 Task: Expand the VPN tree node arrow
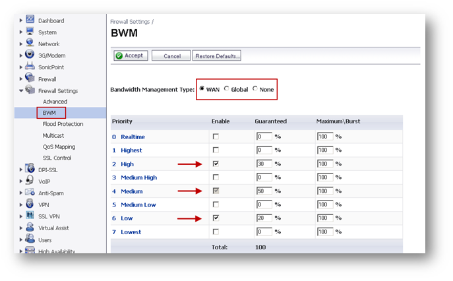[x=21, y=204]
